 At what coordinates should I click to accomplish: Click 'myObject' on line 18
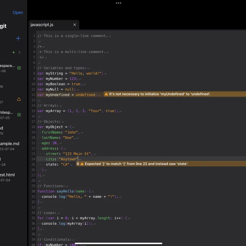(x=54, y=127)
